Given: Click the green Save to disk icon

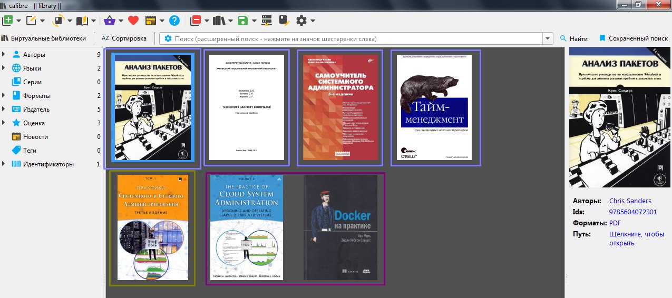Looking at the screenshot, I should tap(243, 21).
